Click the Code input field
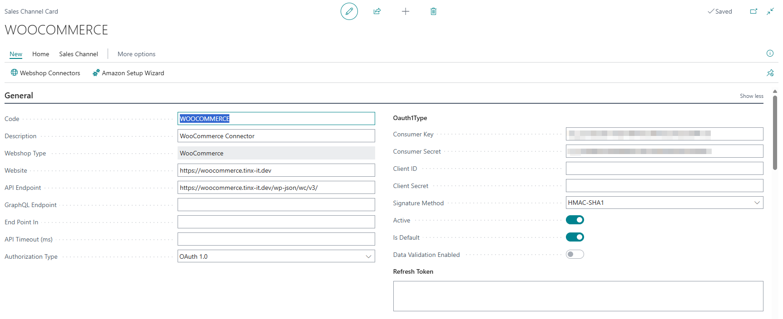Screen dimensions: 783x319 pyautogui.click(x=276, y=119)
